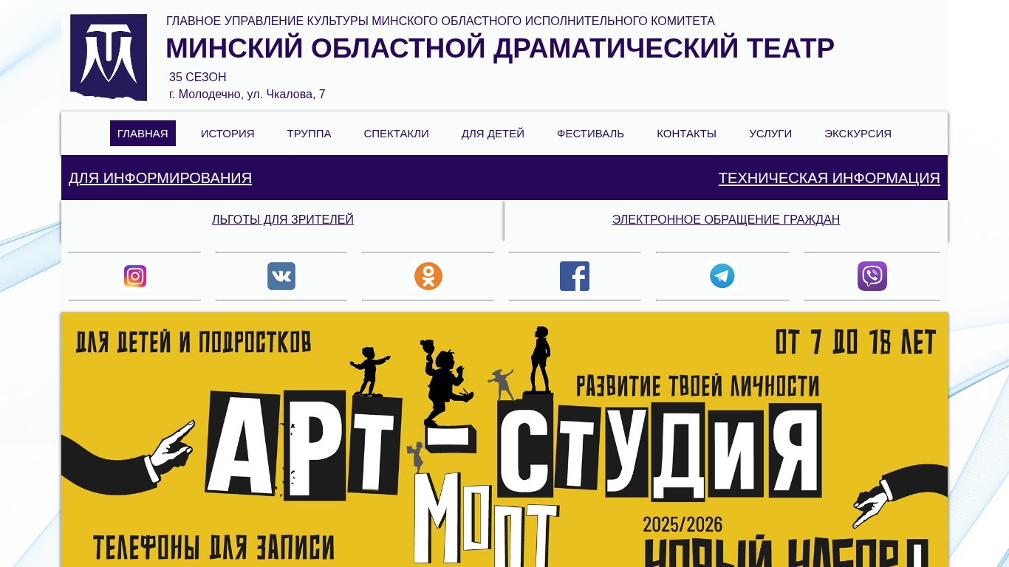Open the ЛЬГОТЫ ДЛЯ ЗРИТЕЛЕЙ link
Screen dimensions: 1009x567
point(283,219)
